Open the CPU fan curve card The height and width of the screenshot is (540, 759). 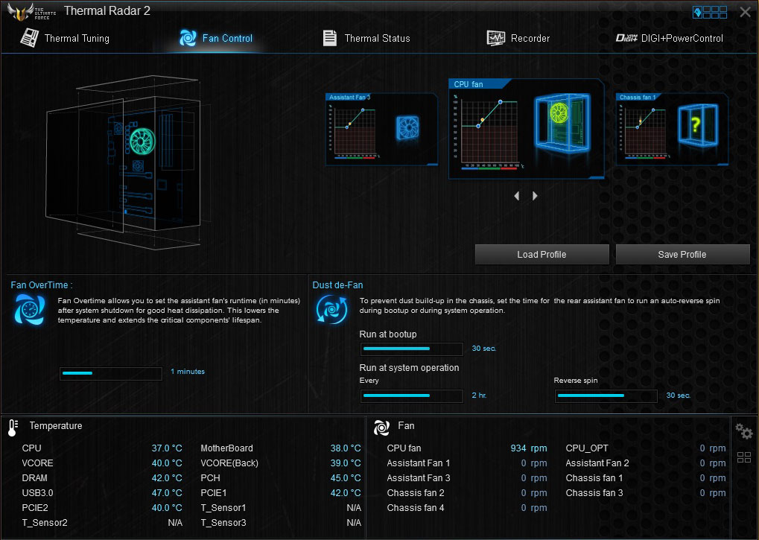tap(526, 129)
